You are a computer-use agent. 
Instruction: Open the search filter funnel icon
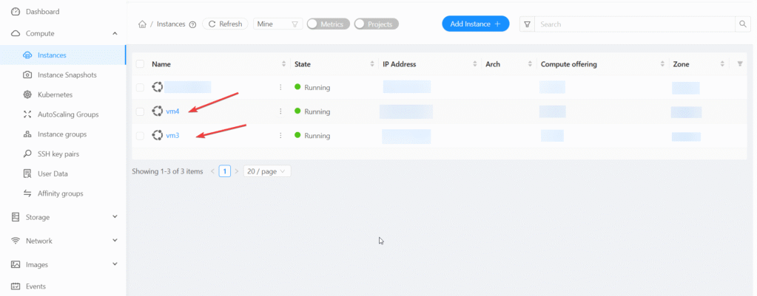[x=527, y=24]
